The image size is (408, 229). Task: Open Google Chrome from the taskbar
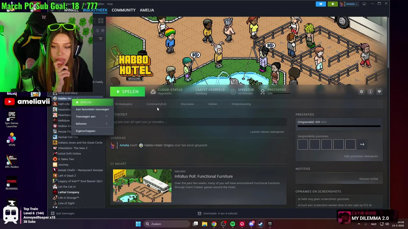[x=214, y=224]
